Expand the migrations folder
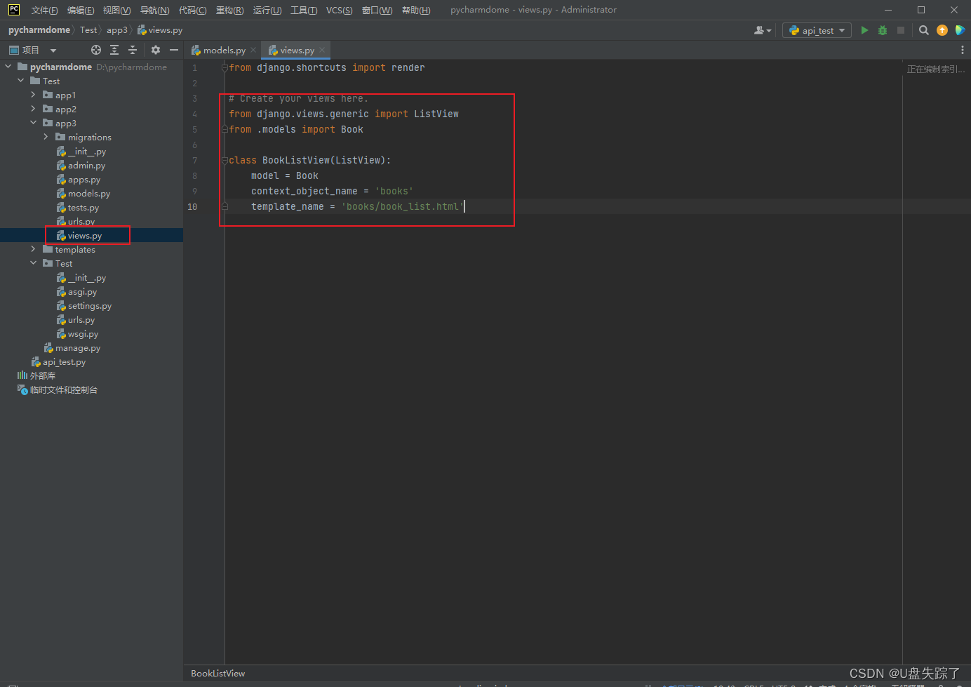 (x=45, y=137)
